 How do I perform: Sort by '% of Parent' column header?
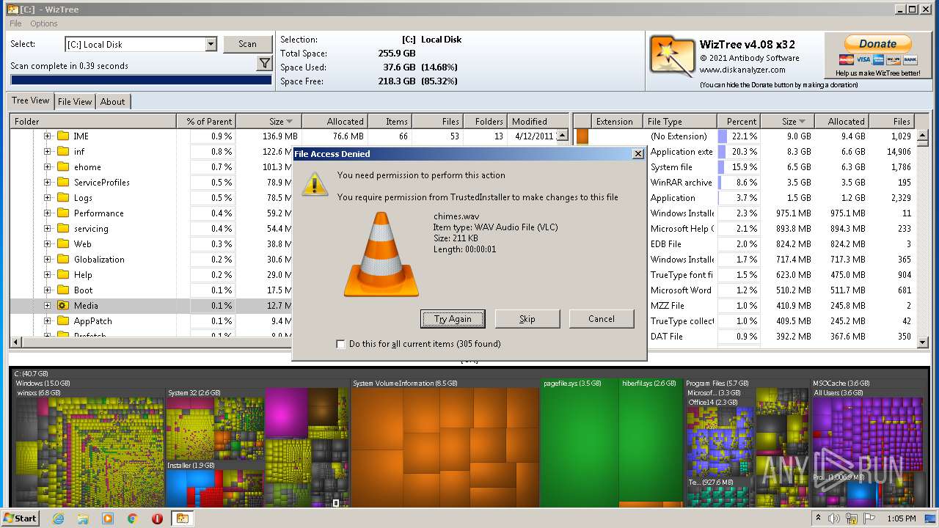tap(206, 121)
